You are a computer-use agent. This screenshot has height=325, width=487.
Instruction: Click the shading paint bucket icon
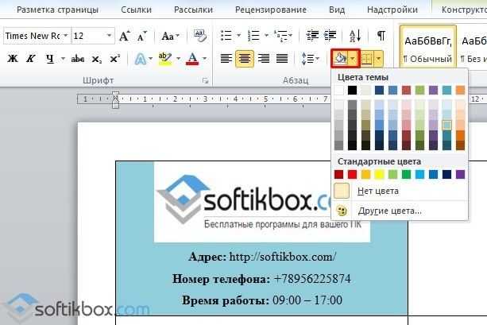coord(340,59)
